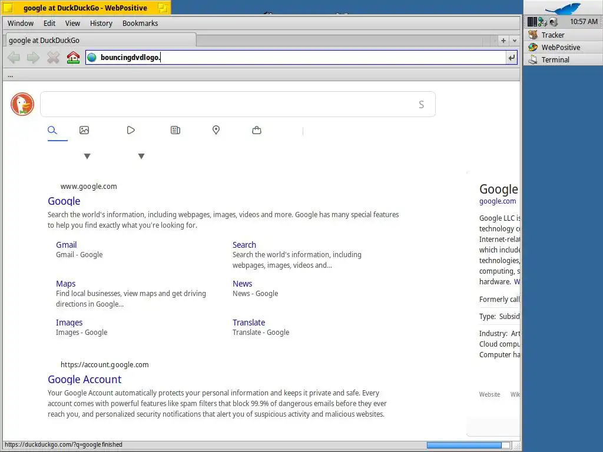The height and width of the screenshot is (452, 603).
Task: Click the https://account.google.com URL text
Action: tap(105, 365)
